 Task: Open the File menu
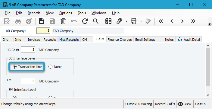8,13
